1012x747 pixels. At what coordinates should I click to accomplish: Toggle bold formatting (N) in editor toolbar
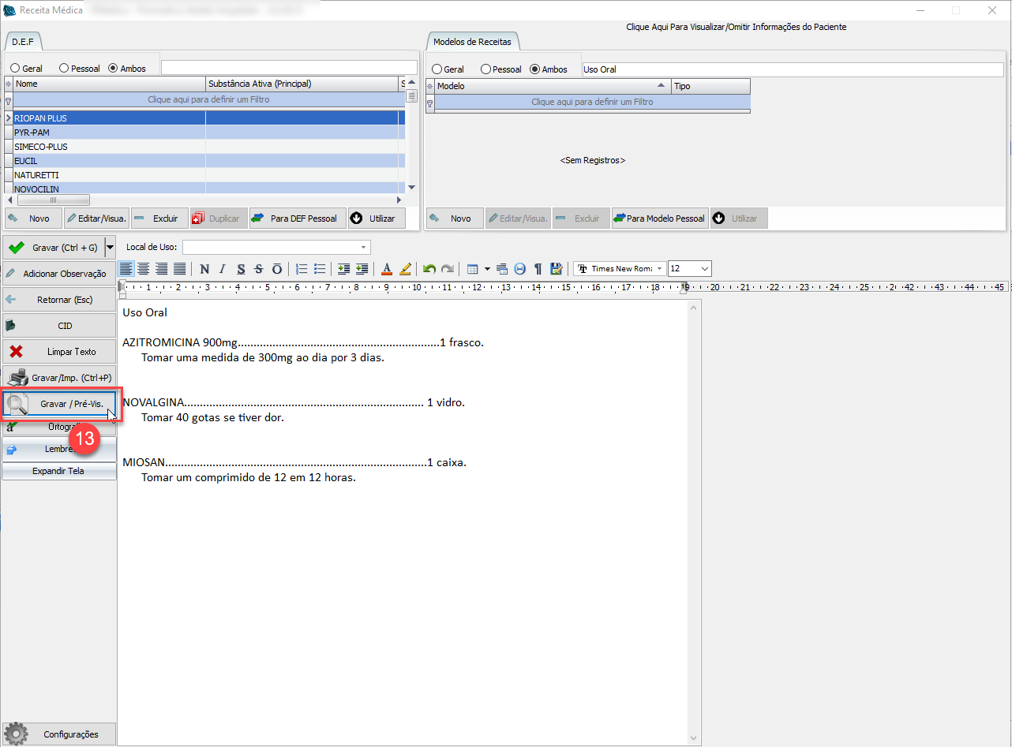tap(204, 269)
